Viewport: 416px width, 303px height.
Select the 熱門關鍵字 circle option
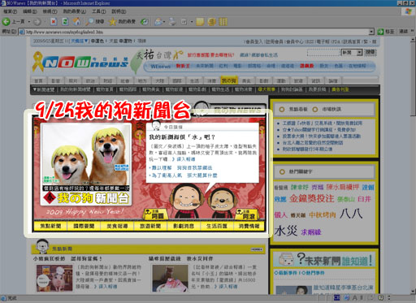coord(282,171)
